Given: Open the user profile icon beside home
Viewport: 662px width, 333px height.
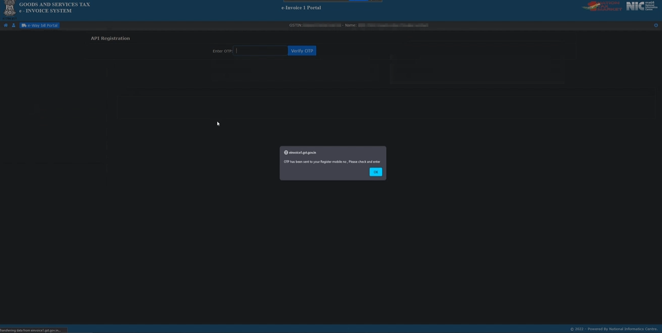Looking at the screenshot, I should (x=13, y=25).
